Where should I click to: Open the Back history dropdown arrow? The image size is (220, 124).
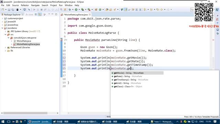coord(165,10)
